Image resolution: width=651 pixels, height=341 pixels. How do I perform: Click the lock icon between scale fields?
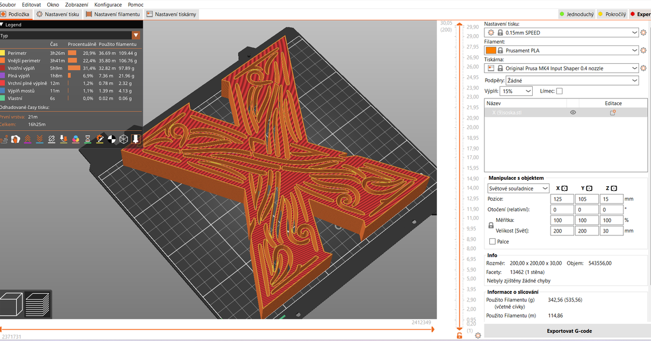click(x=490, y=226)
